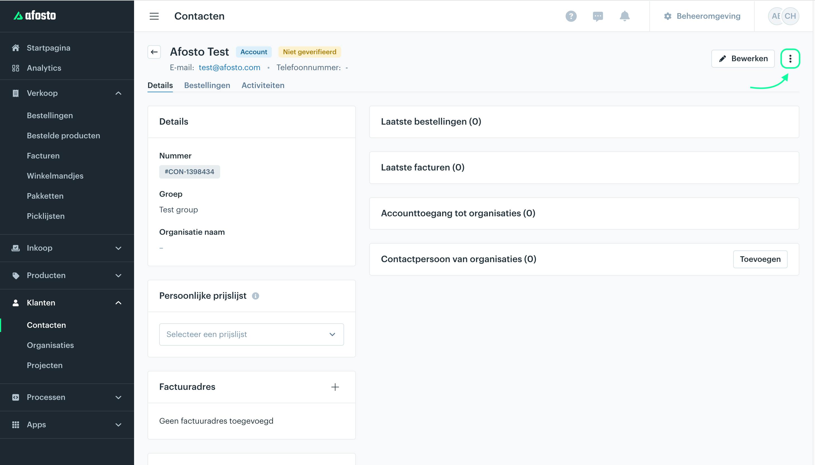Go back with the arrow button
This screenshot has height=465, width=815.
point(154,52)
